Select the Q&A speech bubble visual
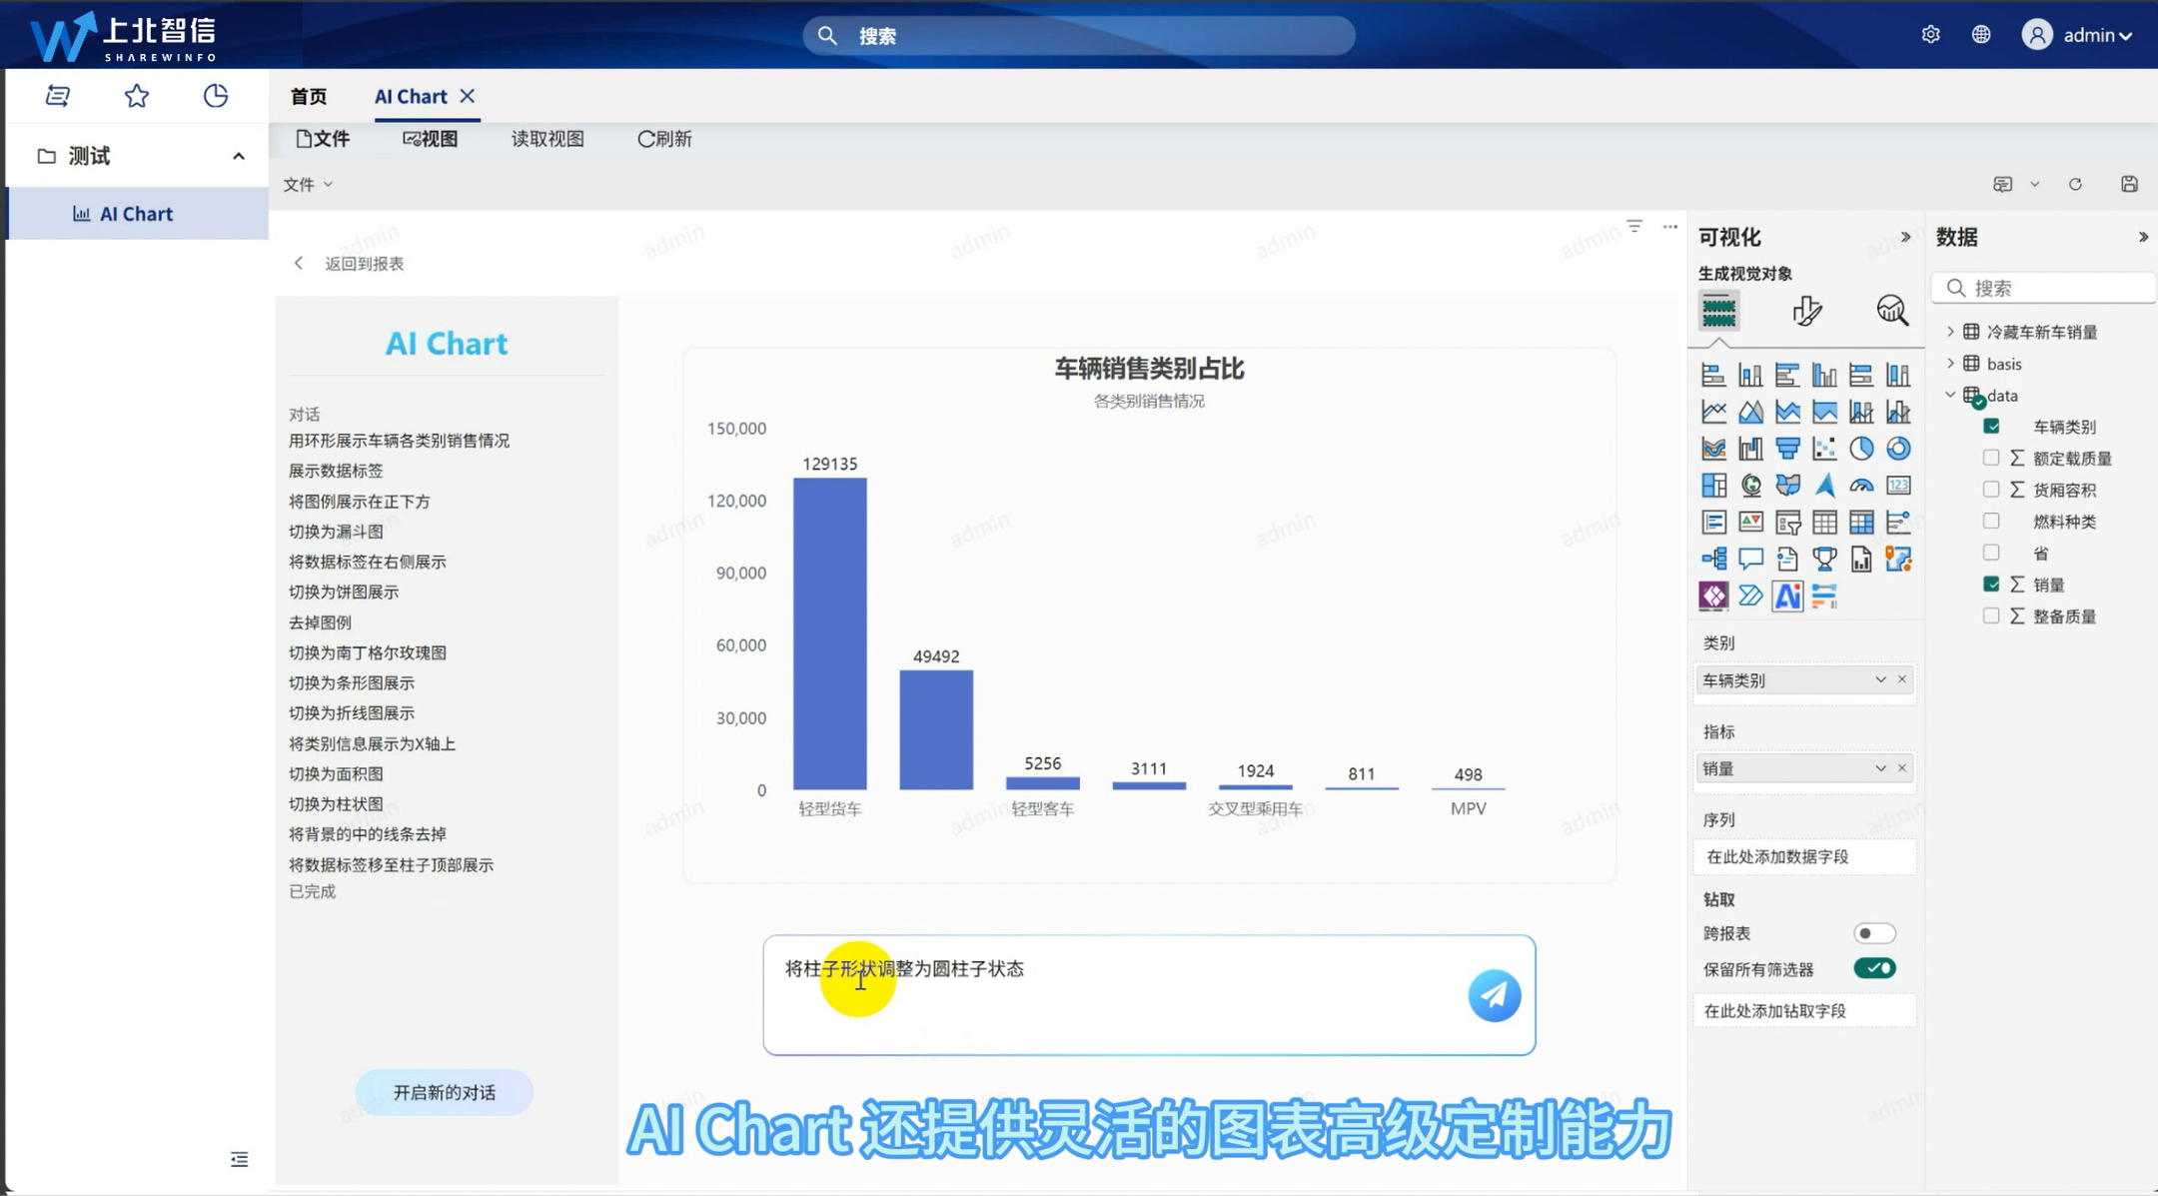The image size is (2158, 1196). point(1750,560)
